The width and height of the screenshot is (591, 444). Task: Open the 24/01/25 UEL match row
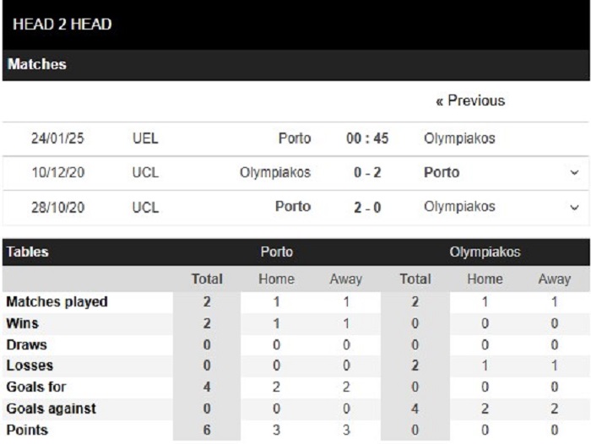click(x=295, y=138)
